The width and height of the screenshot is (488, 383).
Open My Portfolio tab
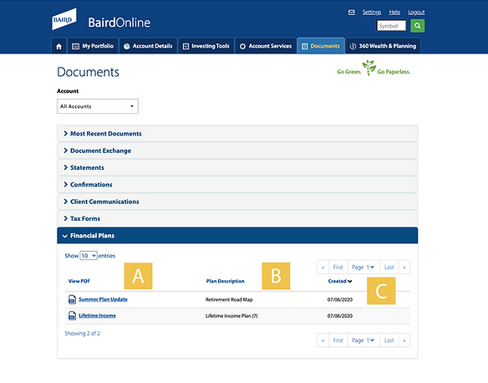coord(93,46)
